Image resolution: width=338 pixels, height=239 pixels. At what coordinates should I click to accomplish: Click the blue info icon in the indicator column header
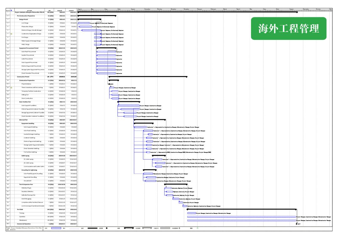(x=11, y=10)
